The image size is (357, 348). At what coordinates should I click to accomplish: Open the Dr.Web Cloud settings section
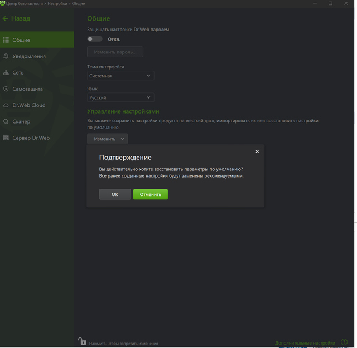[x=37, y=105]
